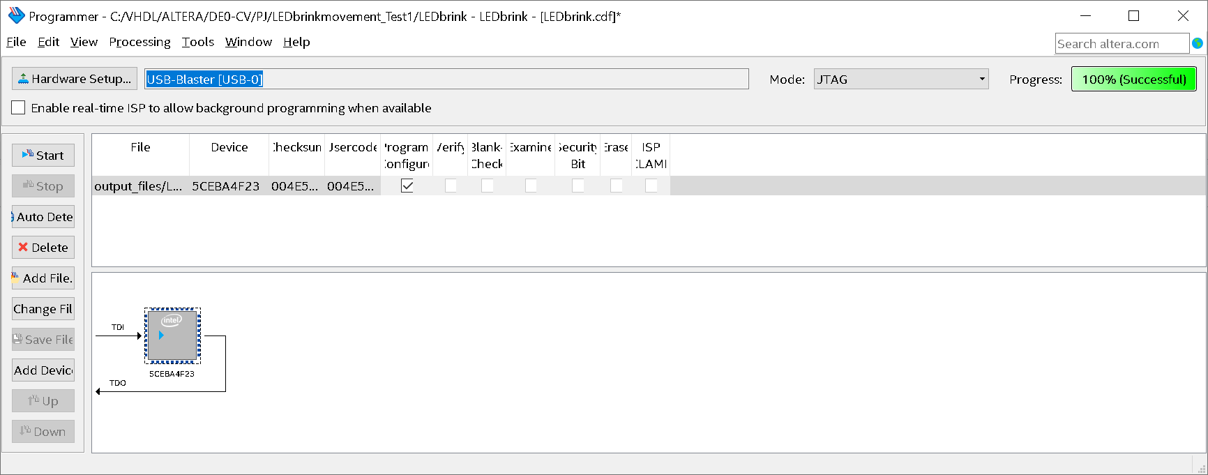The width and height of the screenshot is (1208, 475).
Task: Click the Examine column header
Action: point(530,155)
